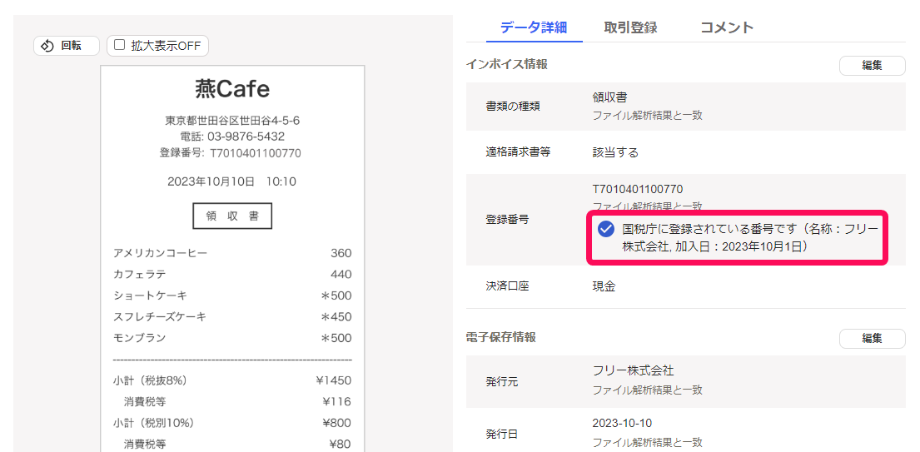Click the 現金 payment account value
The height and width of the screenshot is (452, 920).
604,286
